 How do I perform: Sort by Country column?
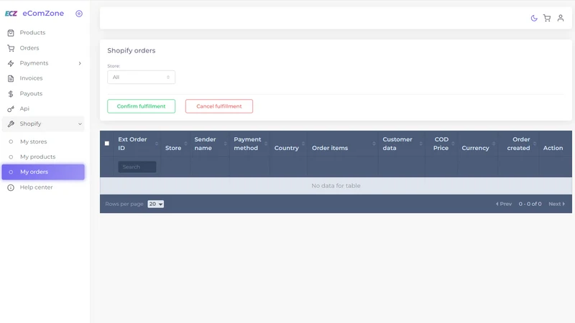(x=303, y=144)
